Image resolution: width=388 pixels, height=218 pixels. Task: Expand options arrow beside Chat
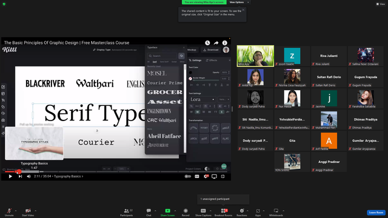(x=155, y=211)
